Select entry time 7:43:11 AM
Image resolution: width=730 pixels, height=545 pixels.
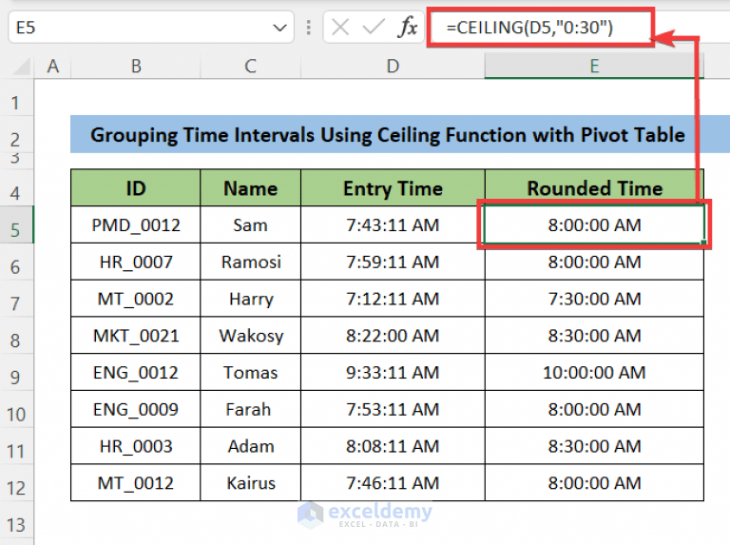(393, 225)
